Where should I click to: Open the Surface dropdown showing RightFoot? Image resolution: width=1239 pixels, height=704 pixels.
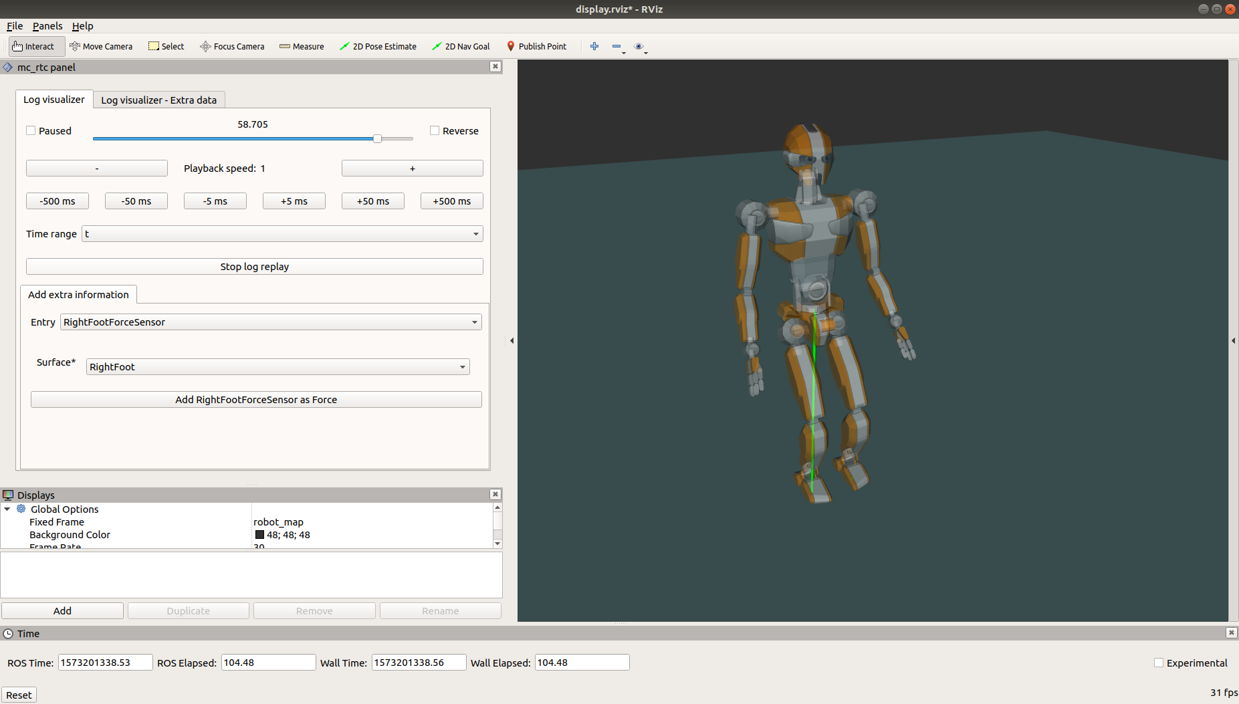point(462,366)
